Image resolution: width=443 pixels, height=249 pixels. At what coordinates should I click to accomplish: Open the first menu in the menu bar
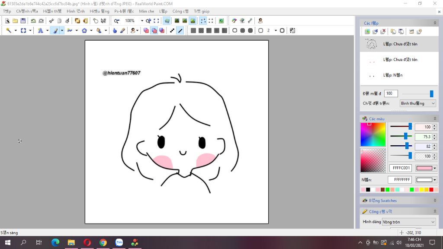click(x=7, y=11)
